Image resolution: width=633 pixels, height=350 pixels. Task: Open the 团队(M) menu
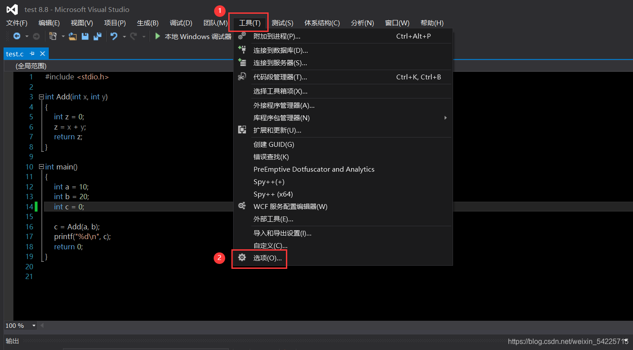[215, 23]
